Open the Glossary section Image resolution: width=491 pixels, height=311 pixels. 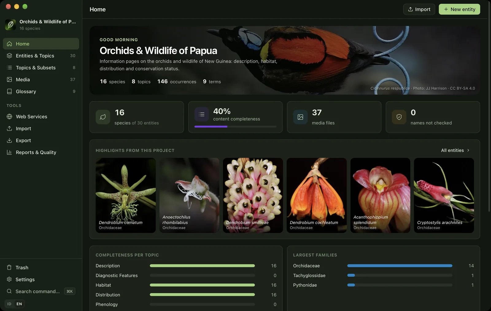click(x=41, y=91)
